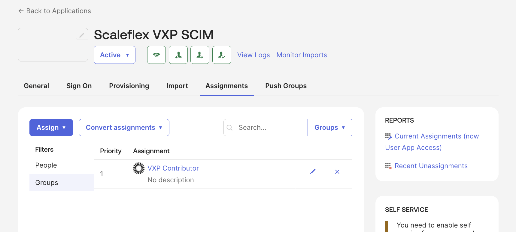This screenshot has height=232, width=516.
Task: Click the user with checkmark icon
Action: click(x=222, y=55)
